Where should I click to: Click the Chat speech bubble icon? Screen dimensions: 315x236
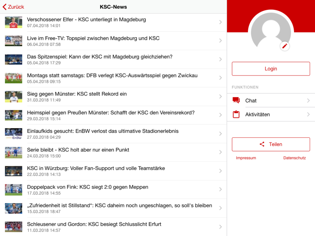pos(236,100)
